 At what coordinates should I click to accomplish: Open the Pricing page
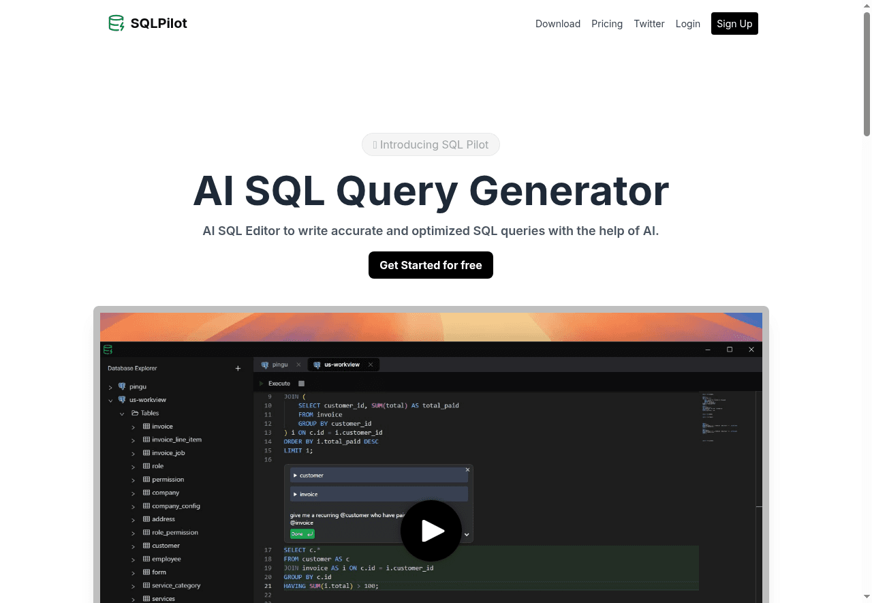coord(607,24)
